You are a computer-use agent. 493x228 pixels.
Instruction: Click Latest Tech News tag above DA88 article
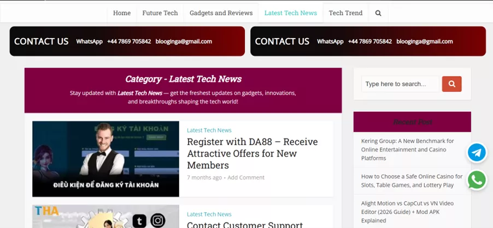(x=209, y=130)
